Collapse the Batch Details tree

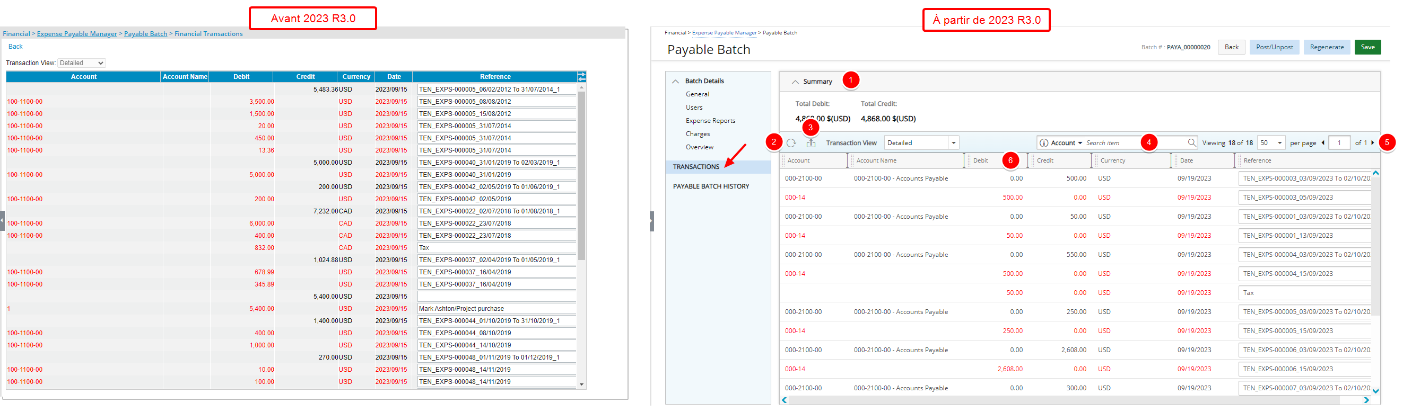tap(675, 81)
